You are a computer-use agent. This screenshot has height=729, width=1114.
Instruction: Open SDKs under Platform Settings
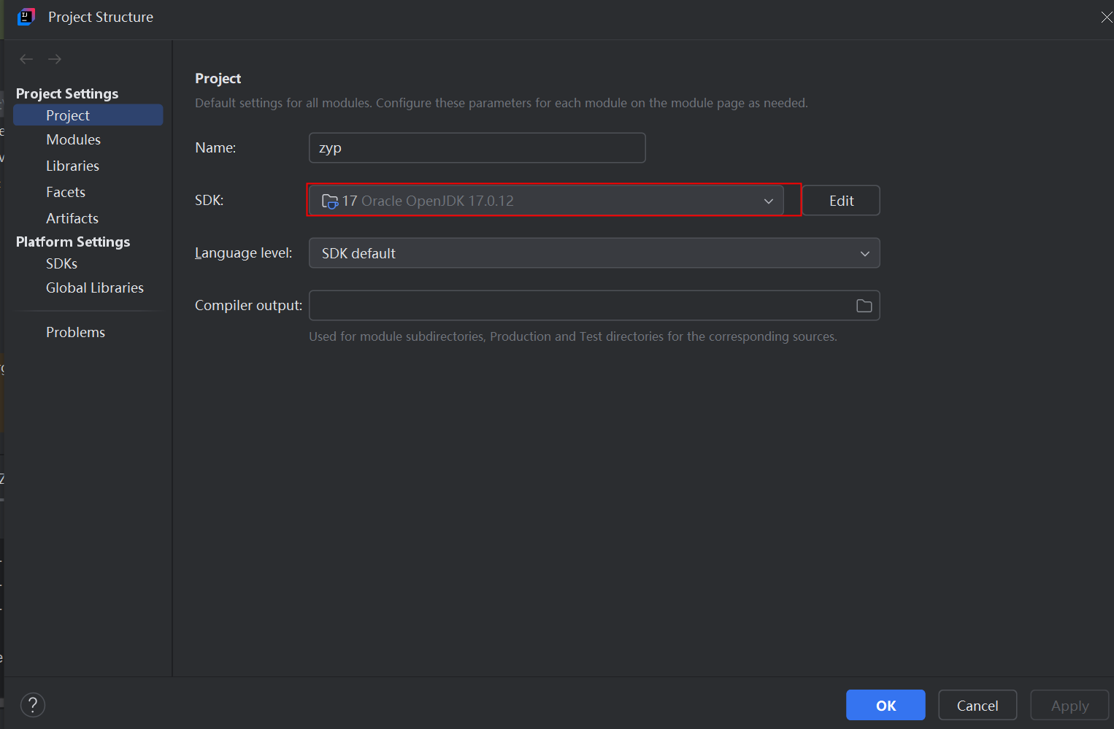(61, 263)
